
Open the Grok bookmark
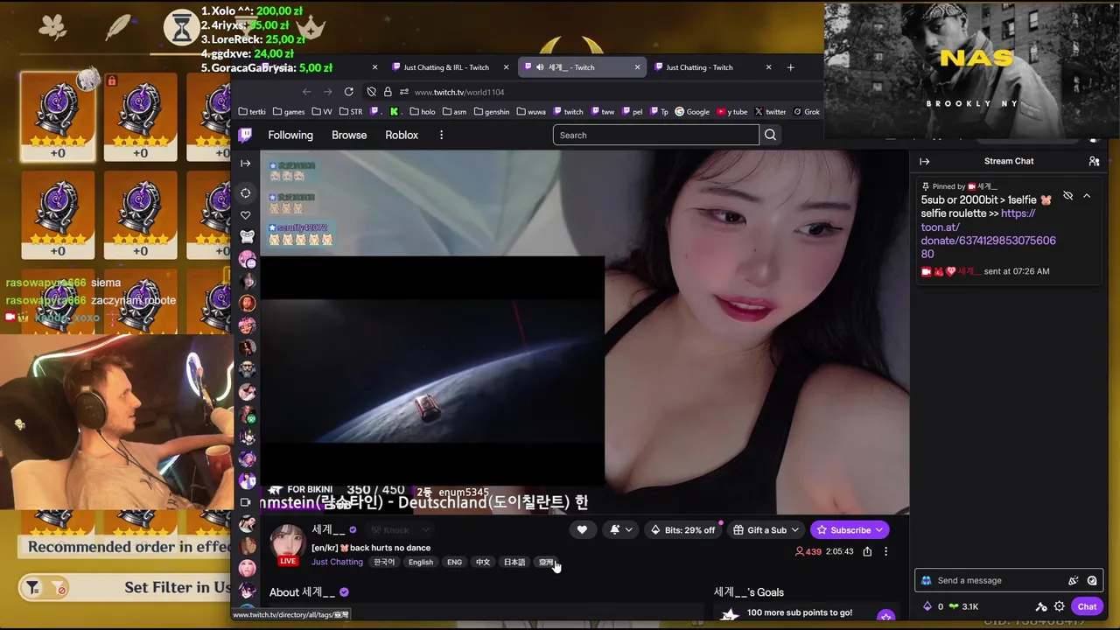806,112
